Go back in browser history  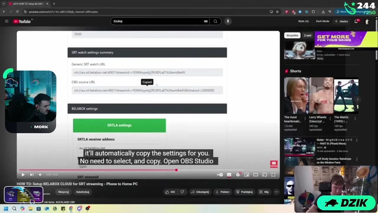[4, 12]
